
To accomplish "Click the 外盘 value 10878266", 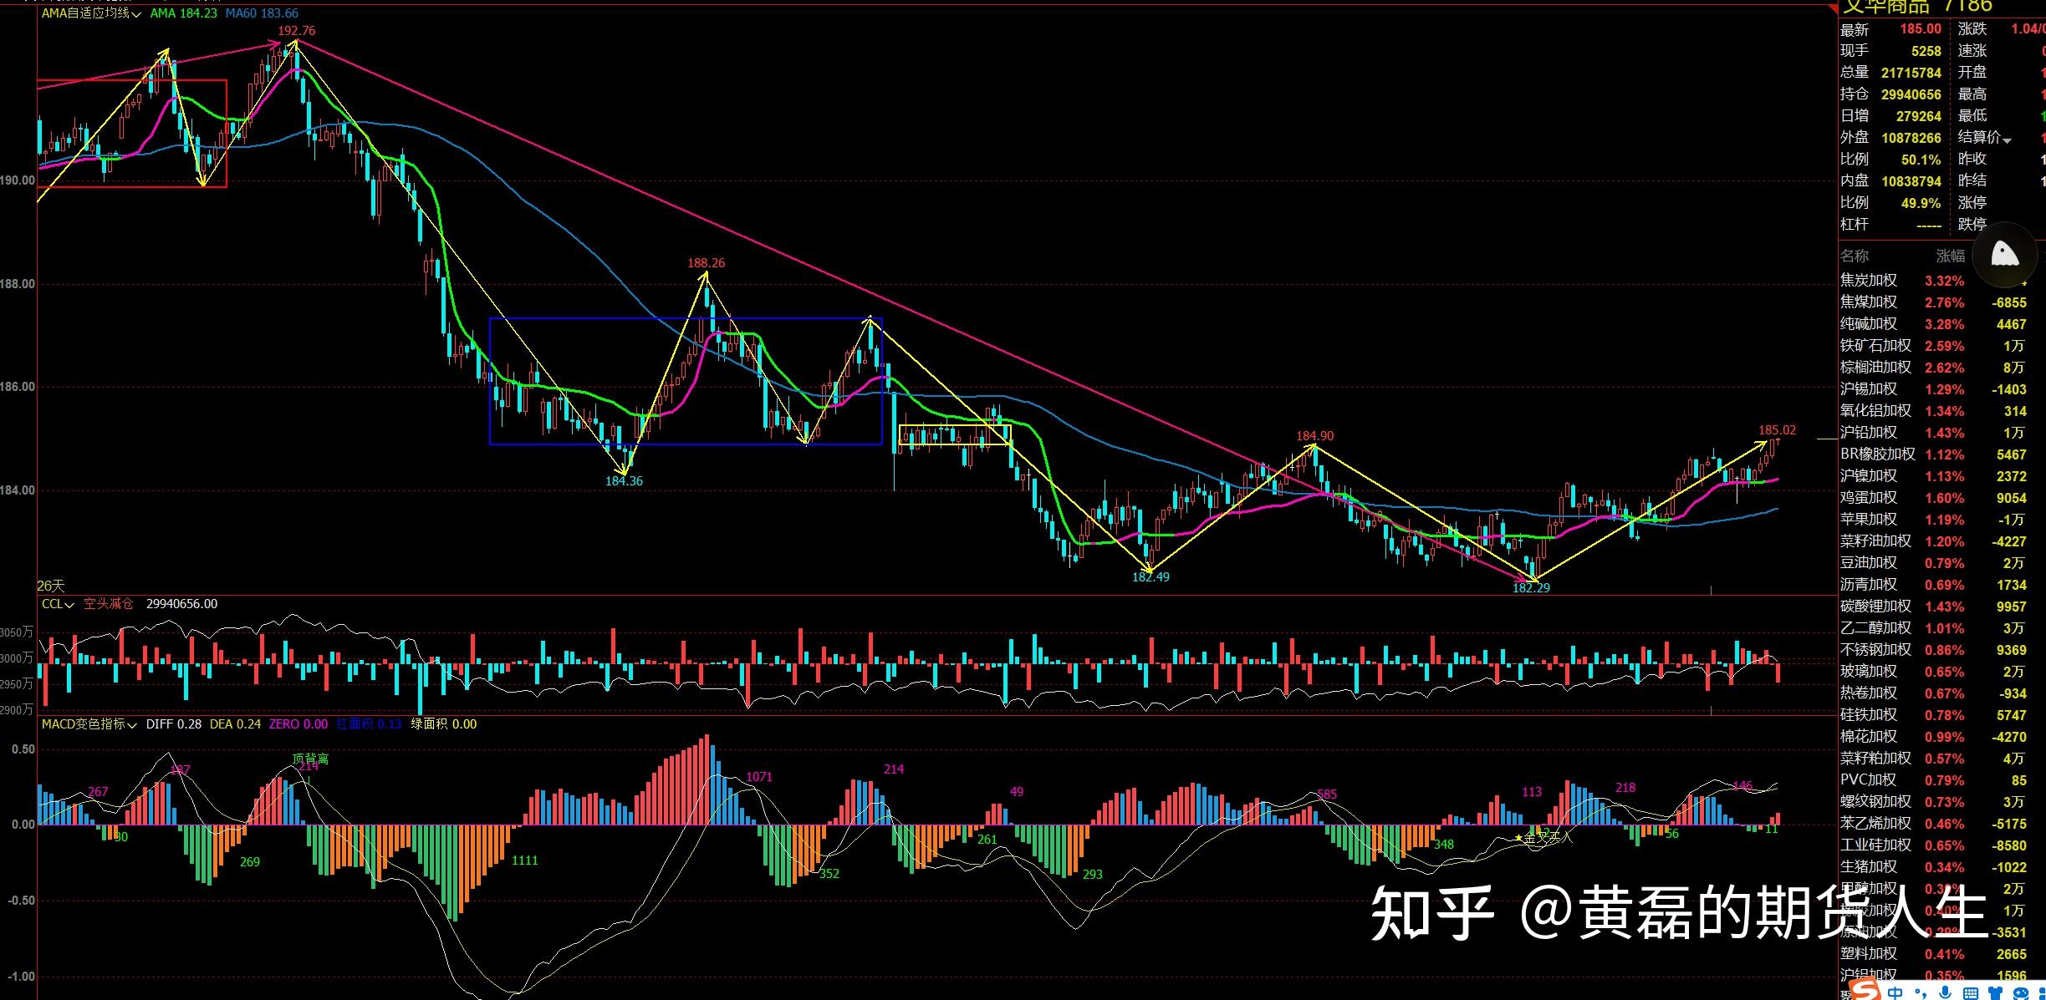I will point(1911,138).
